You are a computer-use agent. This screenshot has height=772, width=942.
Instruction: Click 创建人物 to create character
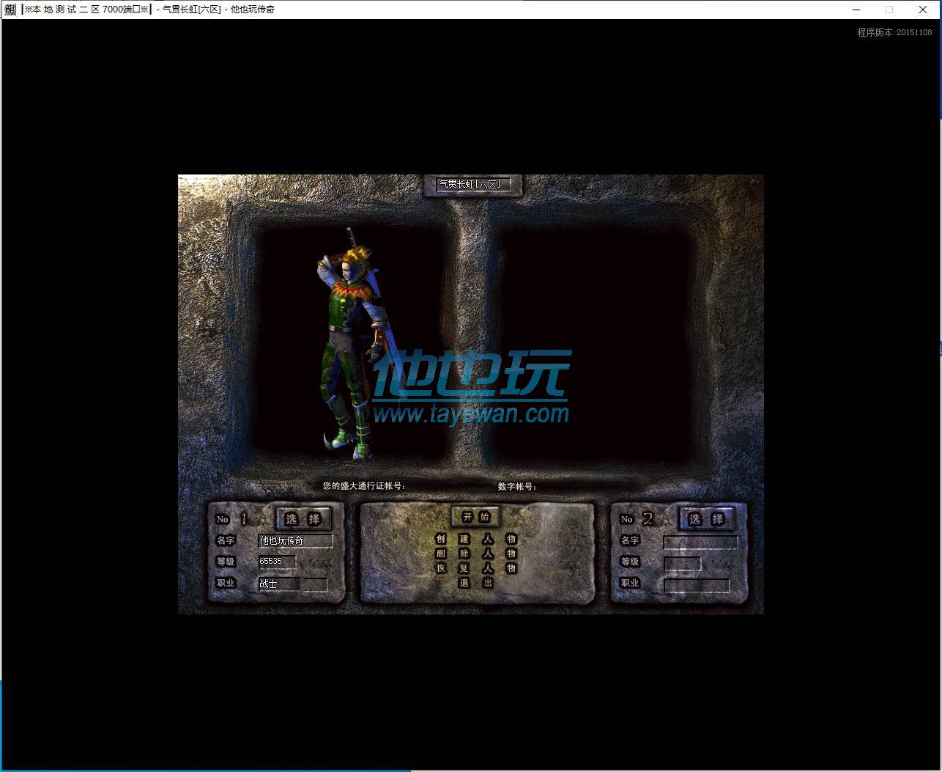click(x=476, y=539)
